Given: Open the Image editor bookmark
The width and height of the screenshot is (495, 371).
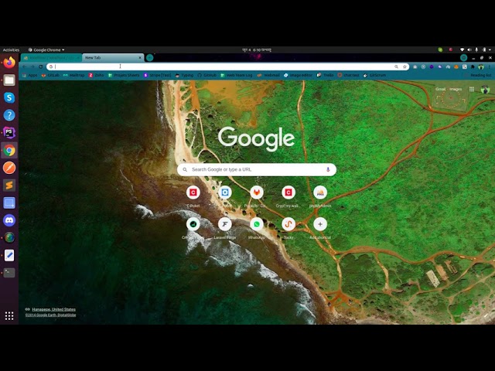Looking at the screenshot, I should (x=298, y=75).
